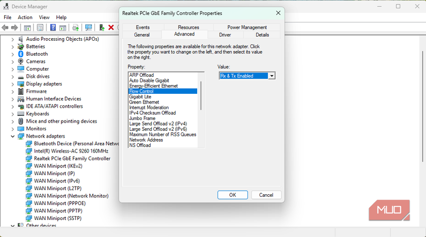Close the Realtek Properties dialog
The width and height of the screenshot is (426, 237).
click(x=278, y=13)
